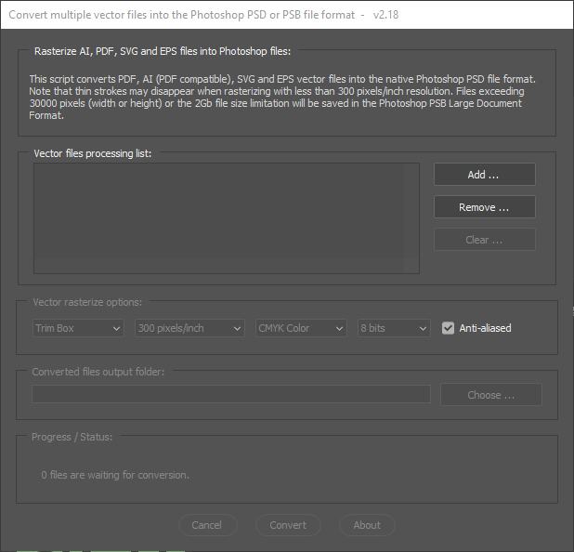
Task: Click the Progress / Status group label
Action: pyautogui.click(x=73, y=437)
